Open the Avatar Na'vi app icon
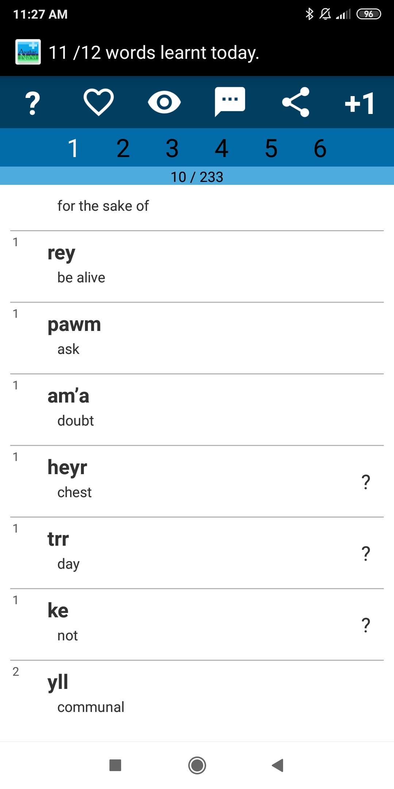The width and height of the screenshot is (394, 789). [x=28, y=52]
